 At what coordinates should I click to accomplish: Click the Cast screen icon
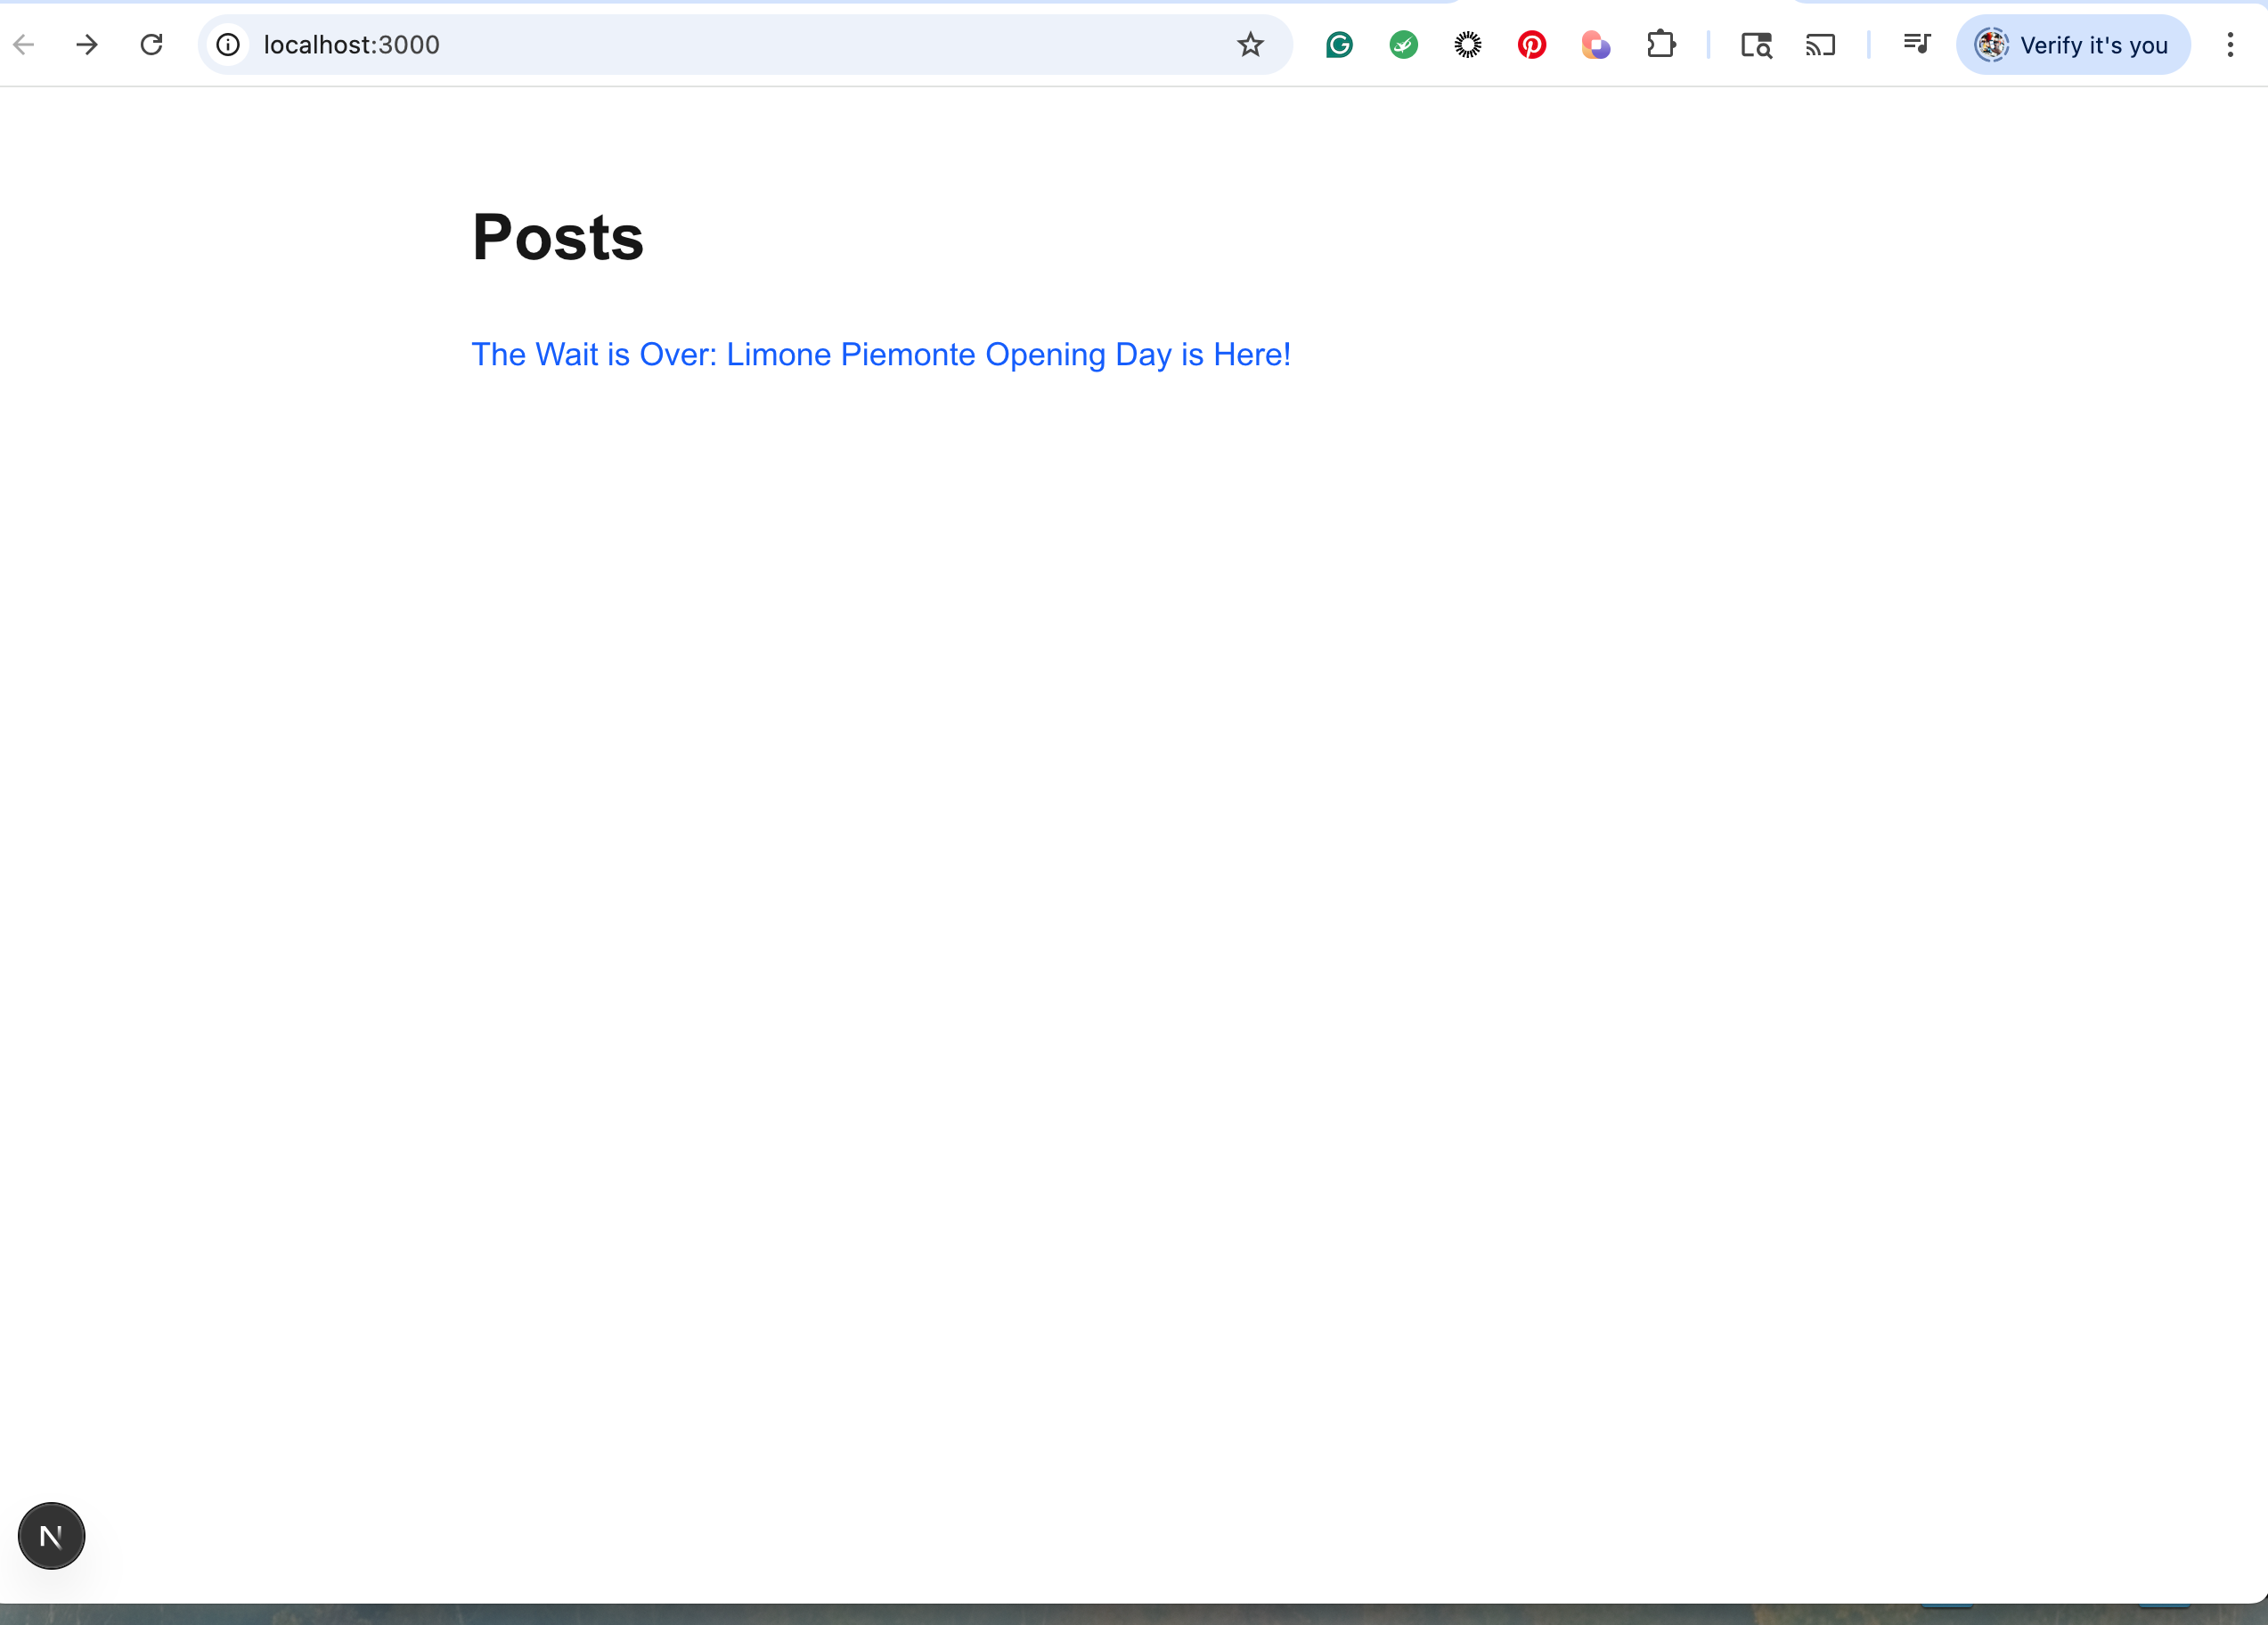(x=1820, y=44)
